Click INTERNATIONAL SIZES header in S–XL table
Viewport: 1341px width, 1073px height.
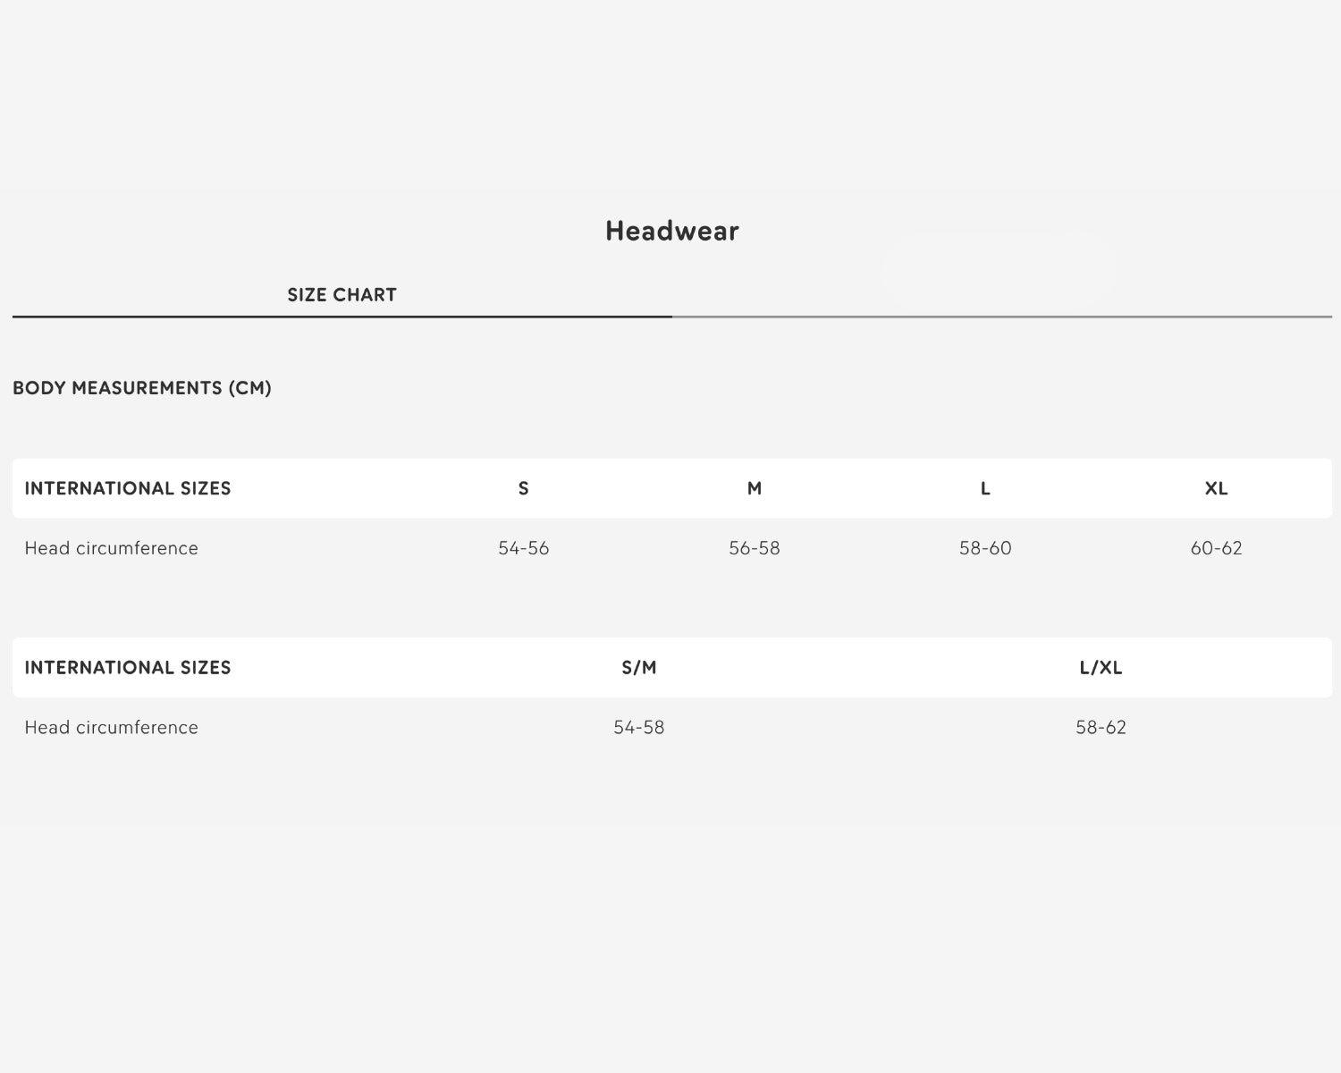click(x=128, y=488)
